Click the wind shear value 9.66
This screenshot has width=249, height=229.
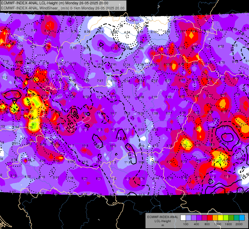[127, 48]
